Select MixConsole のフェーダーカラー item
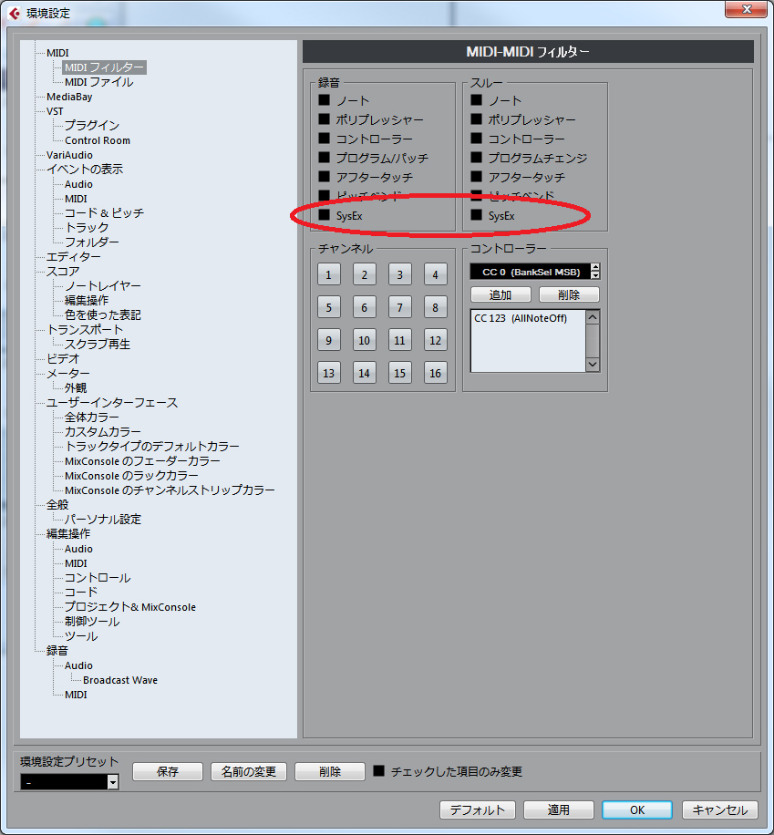Screen dimensions: 774x835 point(142,461)
